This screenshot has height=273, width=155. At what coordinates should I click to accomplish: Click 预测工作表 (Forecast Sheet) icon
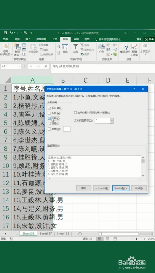pos(134,50)
